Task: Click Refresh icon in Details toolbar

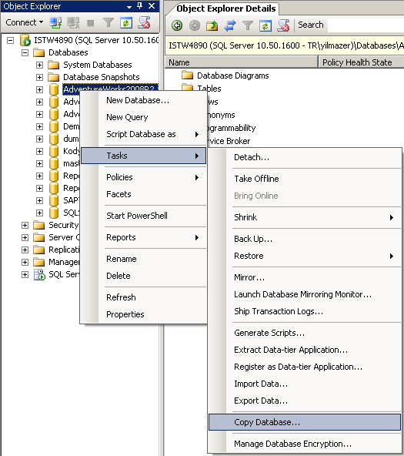Action: [x=265, y=25]
